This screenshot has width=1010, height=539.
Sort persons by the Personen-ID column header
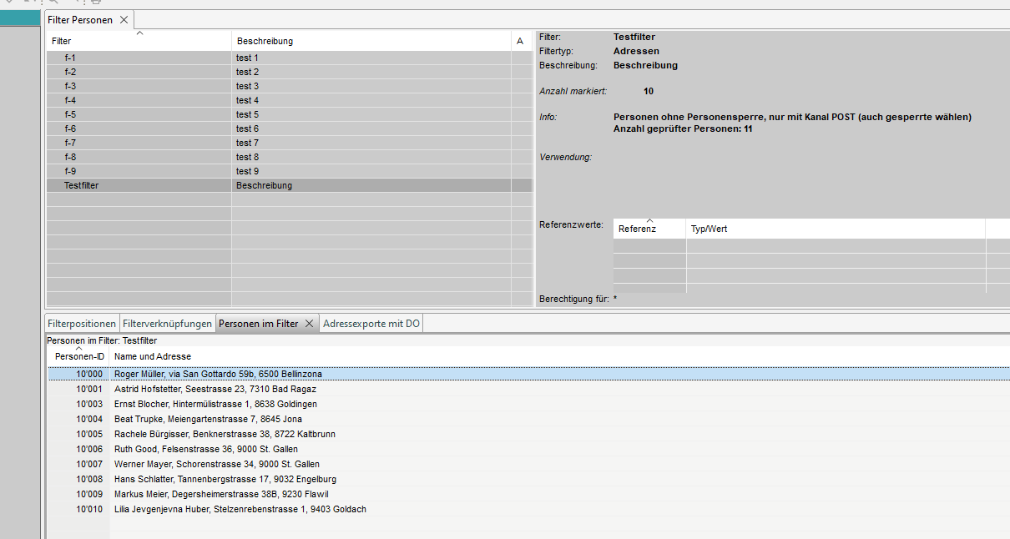78,356
